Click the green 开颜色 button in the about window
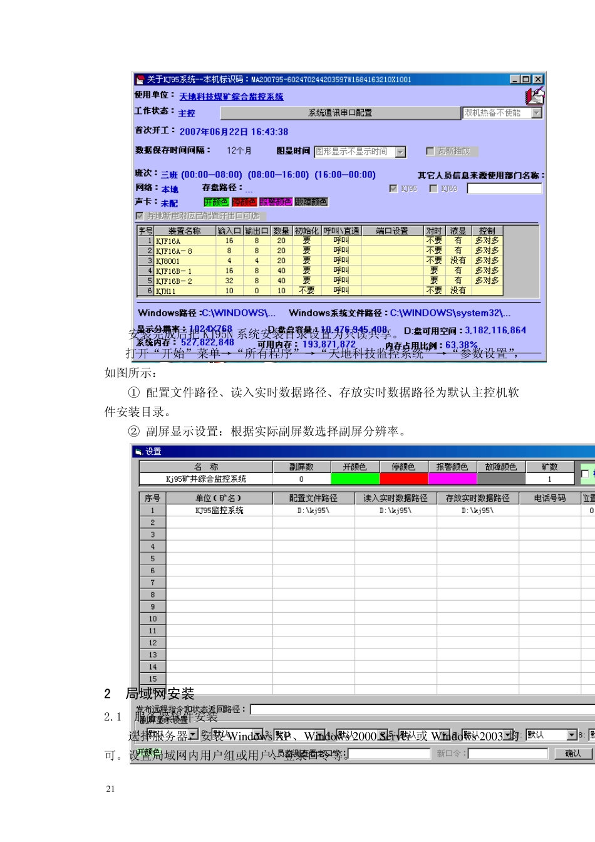 [216, 202]
